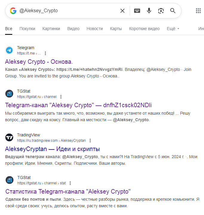This screenshot has width=204, height=215.
Task: Click the Google logo icon
Action: coord(13,11)
